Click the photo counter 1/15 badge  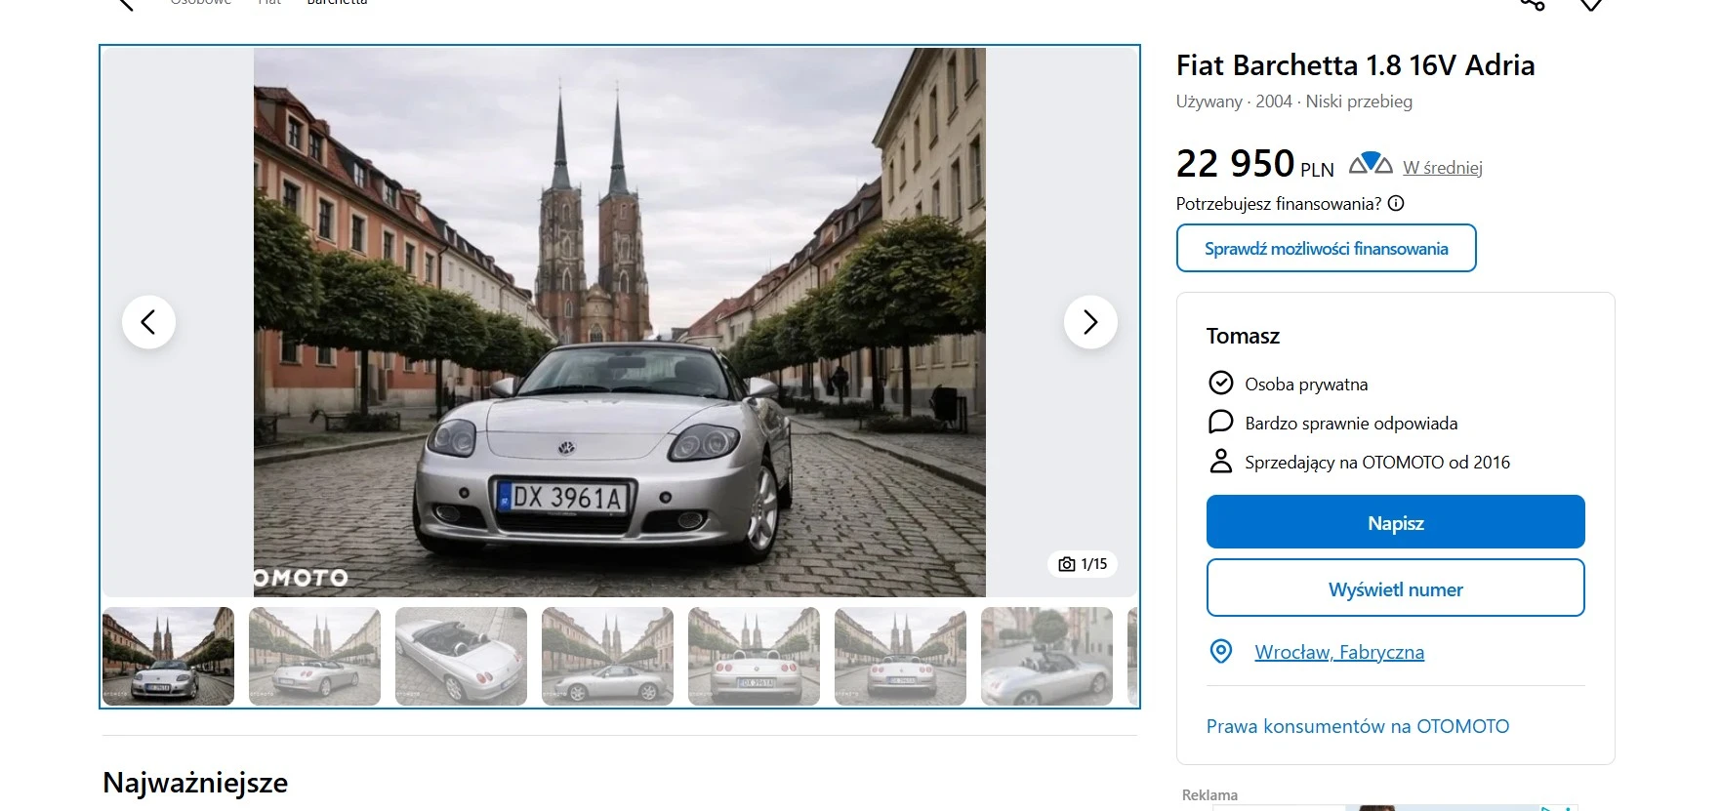[x=1083, y=564]
